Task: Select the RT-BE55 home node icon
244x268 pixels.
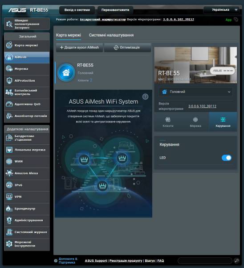Action: [x=66, y=73]
